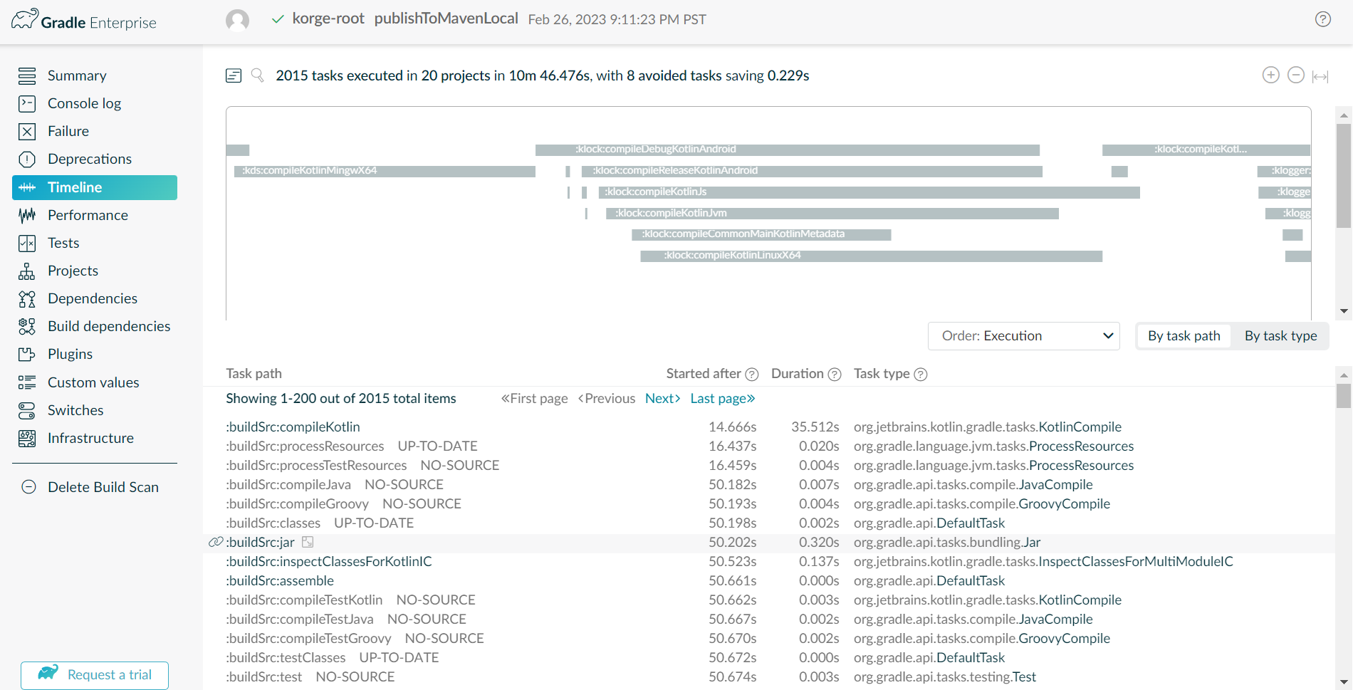Open the Task type column help tooltip
1353x690 pixels.
tap(921, 374)
